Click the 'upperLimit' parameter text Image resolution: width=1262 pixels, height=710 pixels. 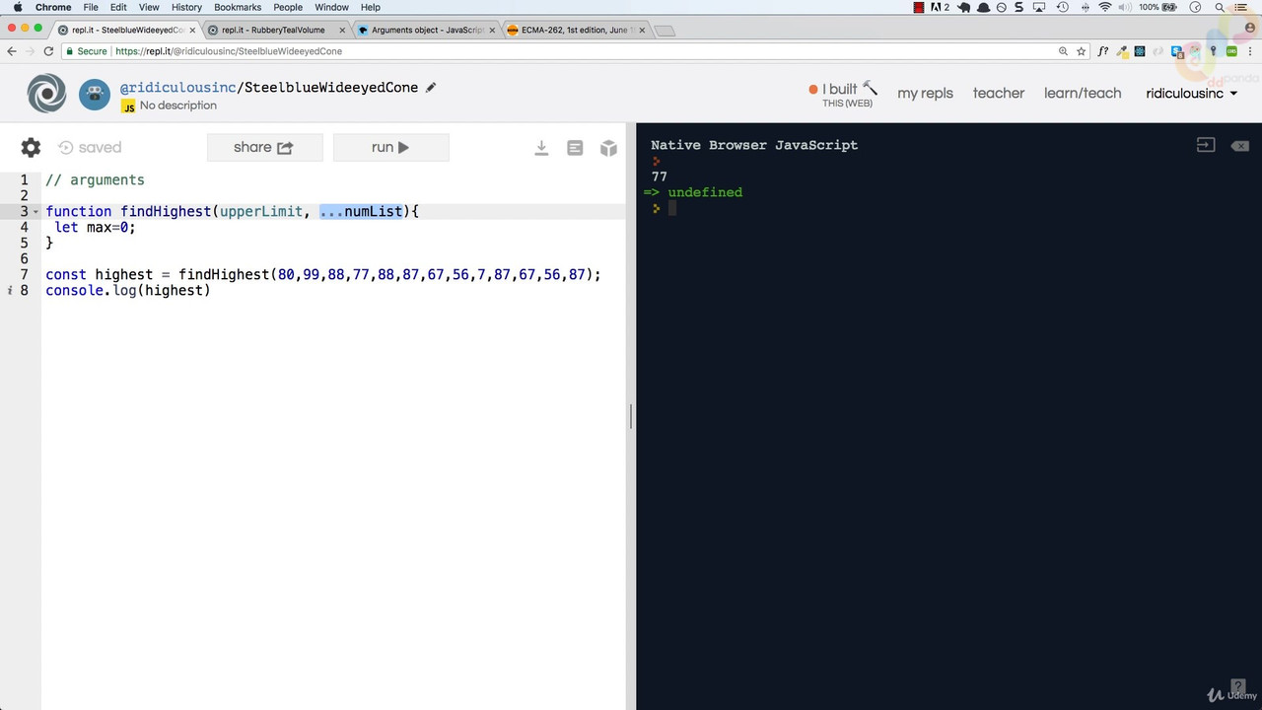260,211
